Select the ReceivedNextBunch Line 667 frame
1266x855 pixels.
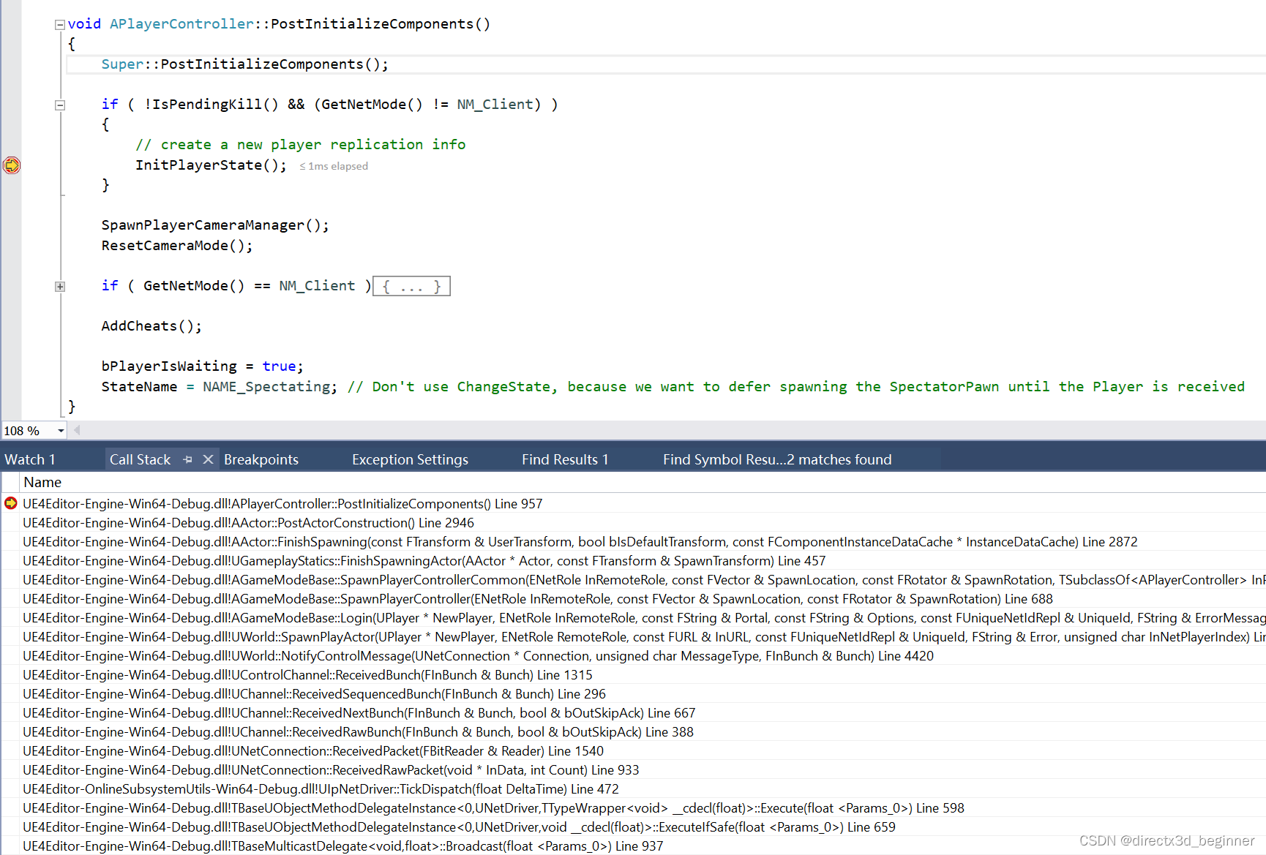pos(359,712)
